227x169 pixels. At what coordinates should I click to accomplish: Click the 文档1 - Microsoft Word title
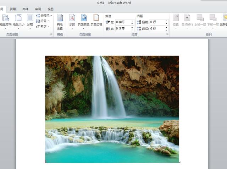coord(113,3)
